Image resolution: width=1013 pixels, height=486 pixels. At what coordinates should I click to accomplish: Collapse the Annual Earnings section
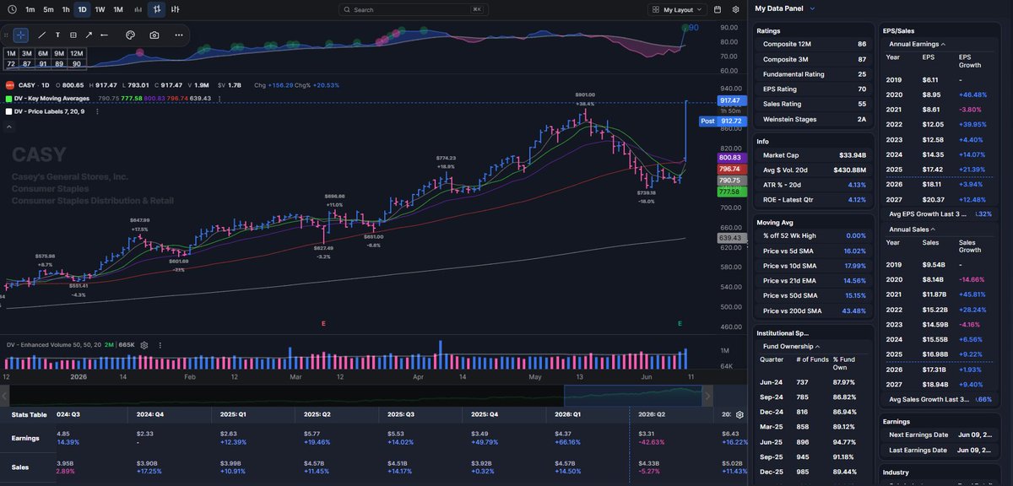(917, 44)
